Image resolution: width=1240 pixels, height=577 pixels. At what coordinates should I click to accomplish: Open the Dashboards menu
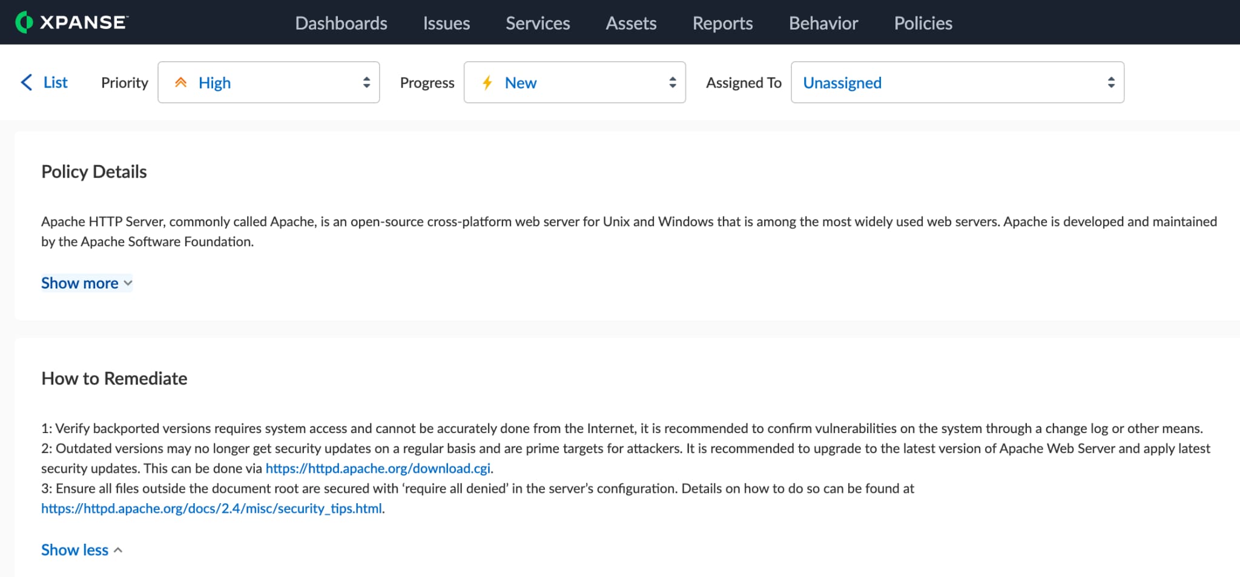tap(341, 23)
